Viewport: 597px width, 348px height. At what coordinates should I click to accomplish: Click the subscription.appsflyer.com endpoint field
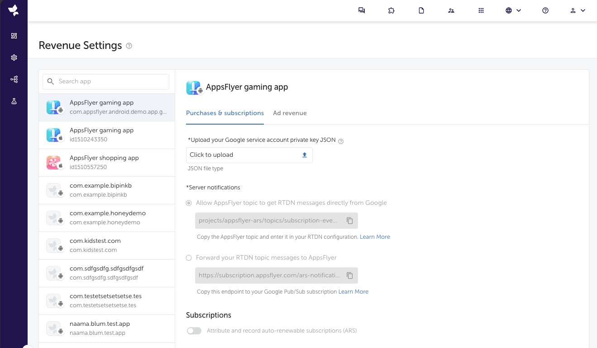277,275
